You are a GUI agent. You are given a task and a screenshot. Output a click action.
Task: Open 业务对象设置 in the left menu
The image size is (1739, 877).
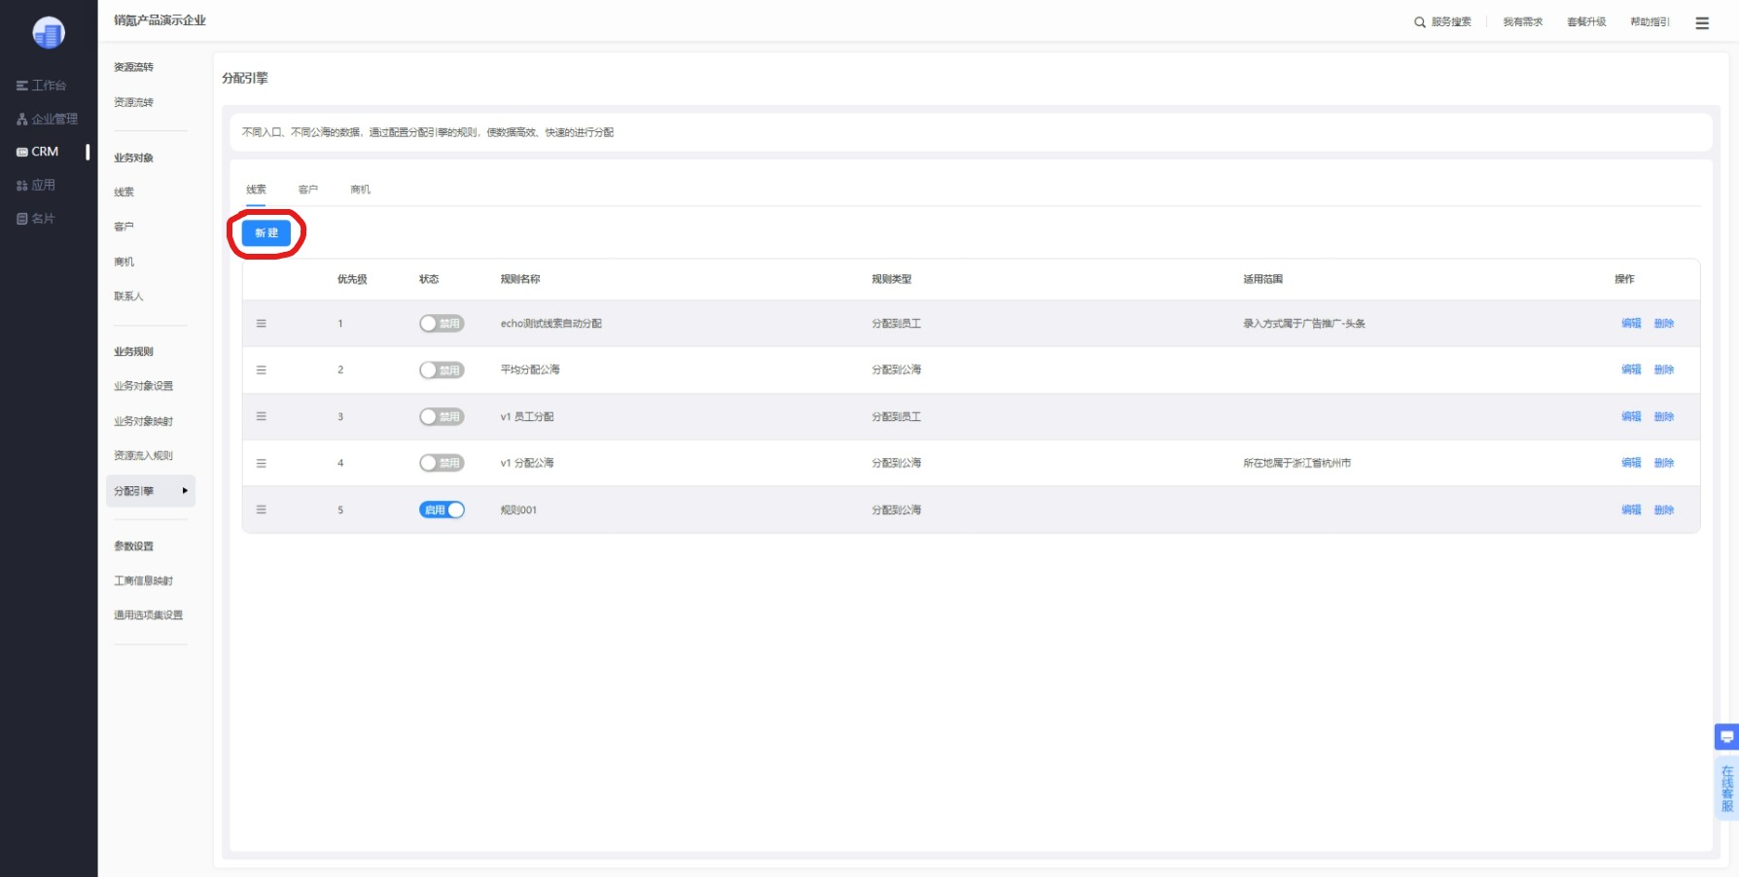[144, 386]
